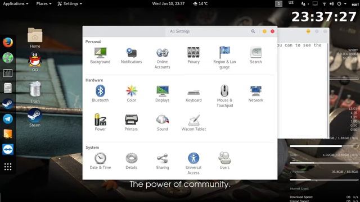
Task: Click the scrollbar in the background window
Action: click(x=327, y=90)
